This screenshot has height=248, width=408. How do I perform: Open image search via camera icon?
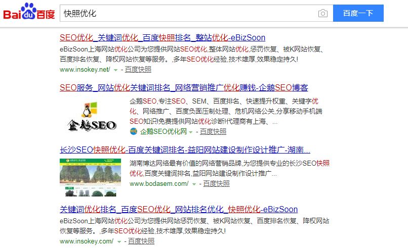click(322, 13)
